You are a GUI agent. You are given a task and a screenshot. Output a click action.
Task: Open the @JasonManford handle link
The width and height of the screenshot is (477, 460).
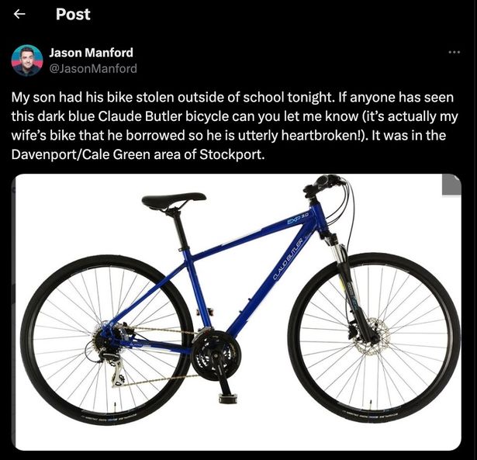[93, 68]
